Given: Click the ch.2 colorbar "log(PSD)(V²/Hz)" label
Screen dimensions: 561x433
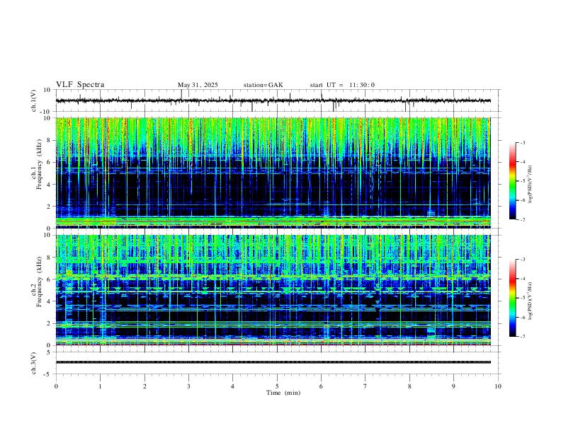Looking at the screenshot, I should (530, 301).
